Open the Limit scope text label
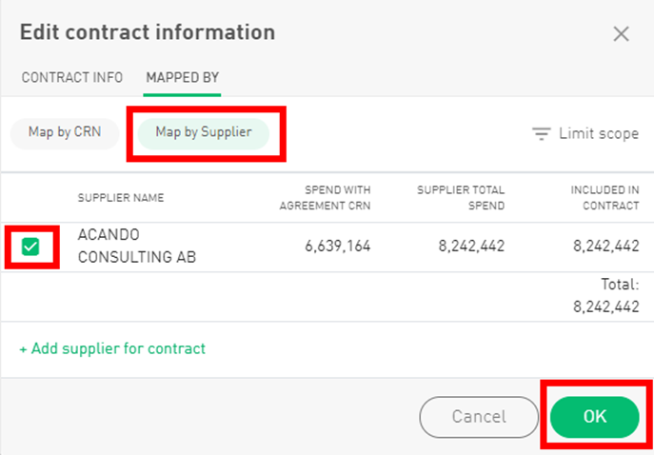654x455 pixels. pos(598,133)
